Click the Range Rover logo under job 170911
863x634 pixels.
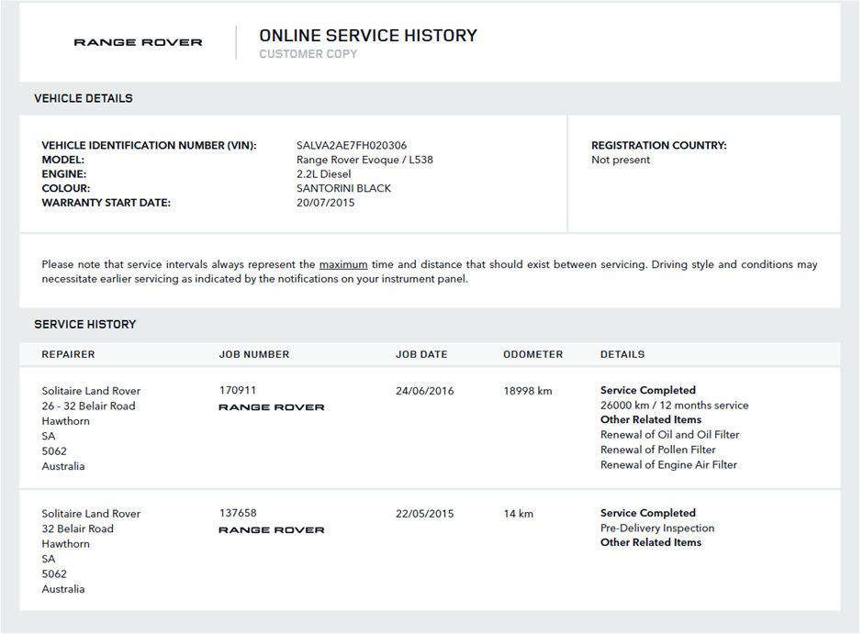[271, 407]
